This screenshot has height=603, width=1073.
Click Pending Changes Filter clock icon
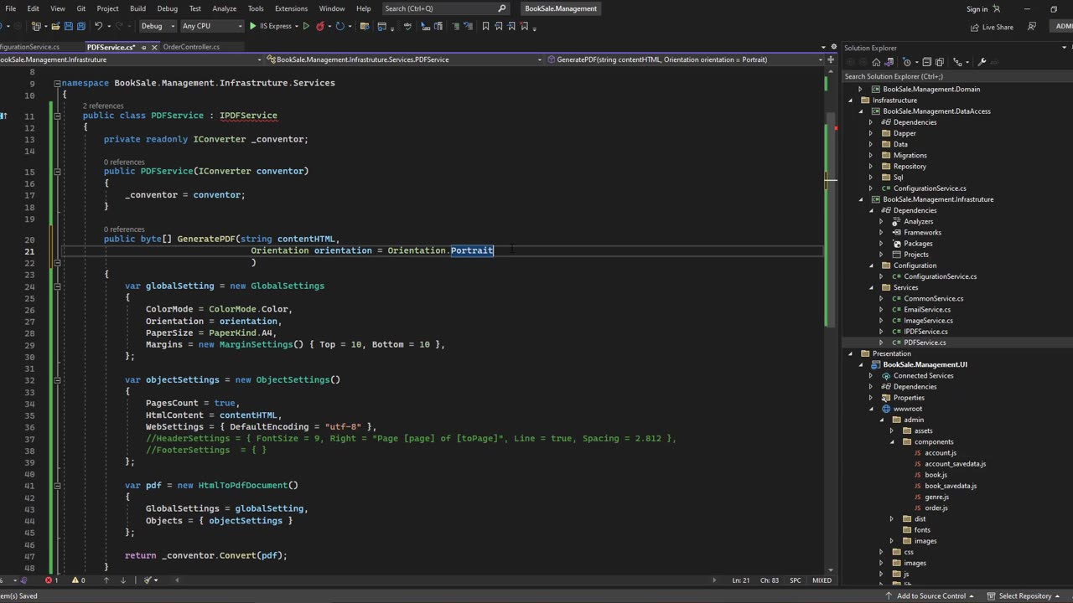tap(907, 62)
